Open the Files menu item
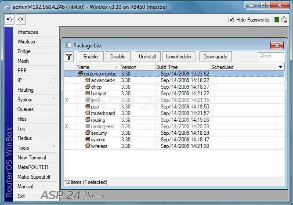This screenshot has height=205, width=293. 36,119
